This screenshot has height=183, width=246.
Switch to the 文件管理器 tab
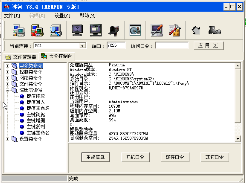[x=21, y=57]
